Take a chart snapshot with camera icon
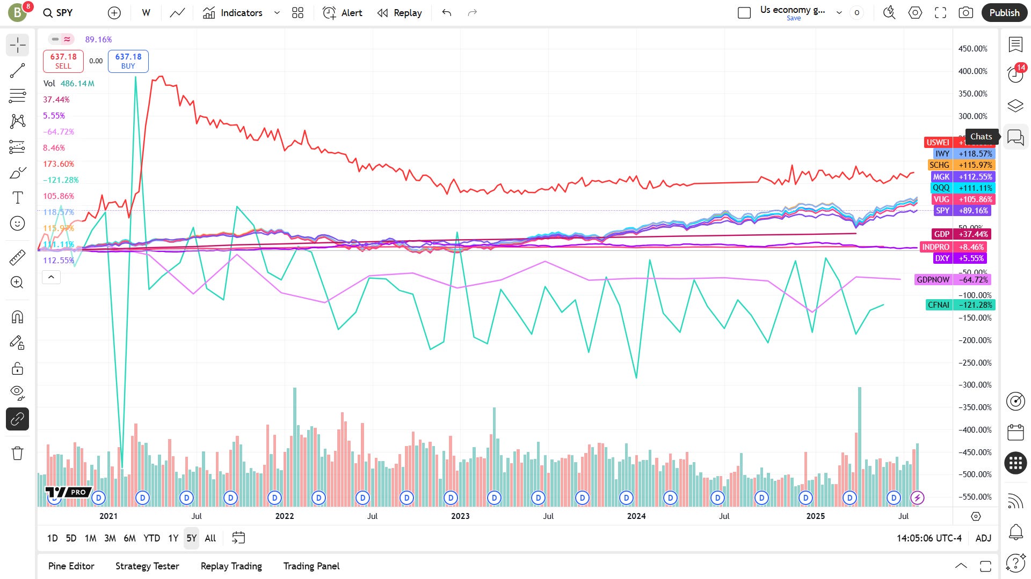The image size is (1031, 579). (x=965, y=13)
